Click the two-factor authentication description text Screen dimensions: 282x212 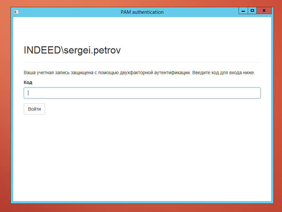point(139,73)
